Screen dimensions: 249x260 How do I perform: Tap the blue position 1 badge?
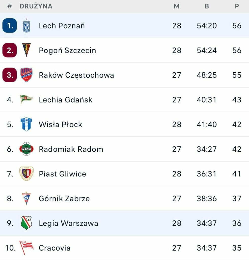click(10, 26)
